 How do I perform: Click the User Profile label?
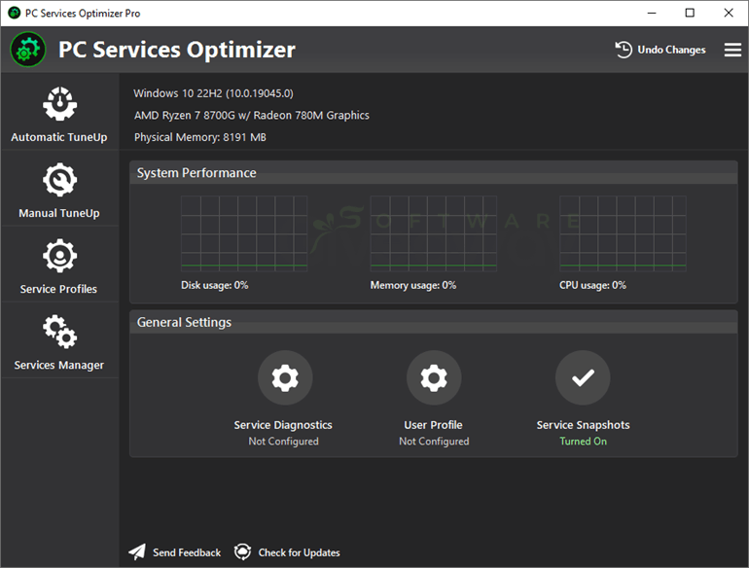pyautogui.click(x=433, y=425)
